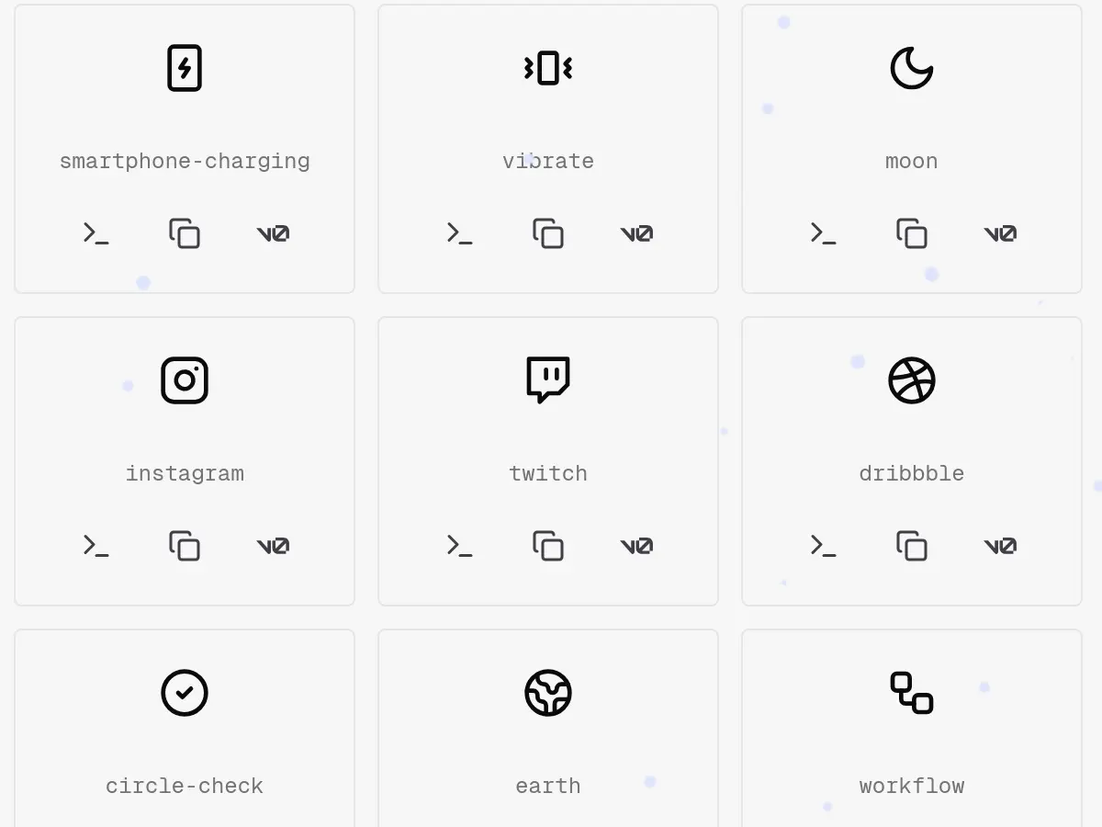This screenshot has height=827, width=1102.
Task: Copy code for the dribbble icon
Action: [912, 546]
